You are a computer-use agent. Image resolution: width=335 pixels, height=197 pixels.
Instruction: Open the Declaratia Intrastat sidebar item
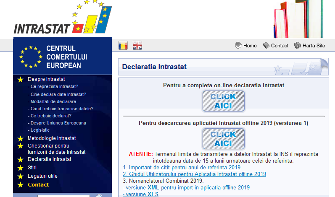click(x=49, y=159)
